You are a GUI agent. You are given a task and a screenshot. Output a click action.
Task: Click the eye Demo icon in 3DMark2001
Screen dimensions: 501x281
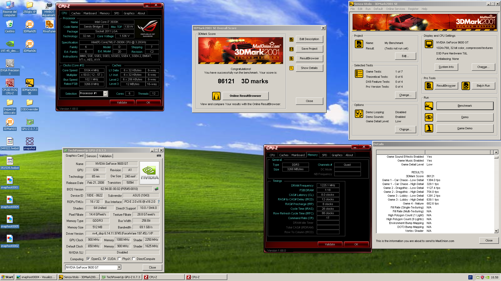429,117
